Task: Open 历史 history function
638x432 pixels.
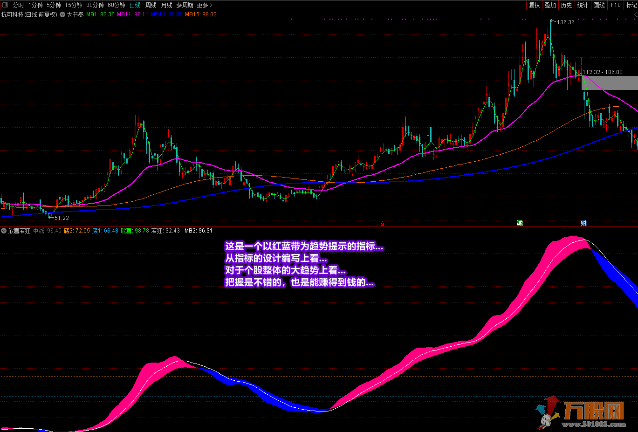Action: point(567,5)
